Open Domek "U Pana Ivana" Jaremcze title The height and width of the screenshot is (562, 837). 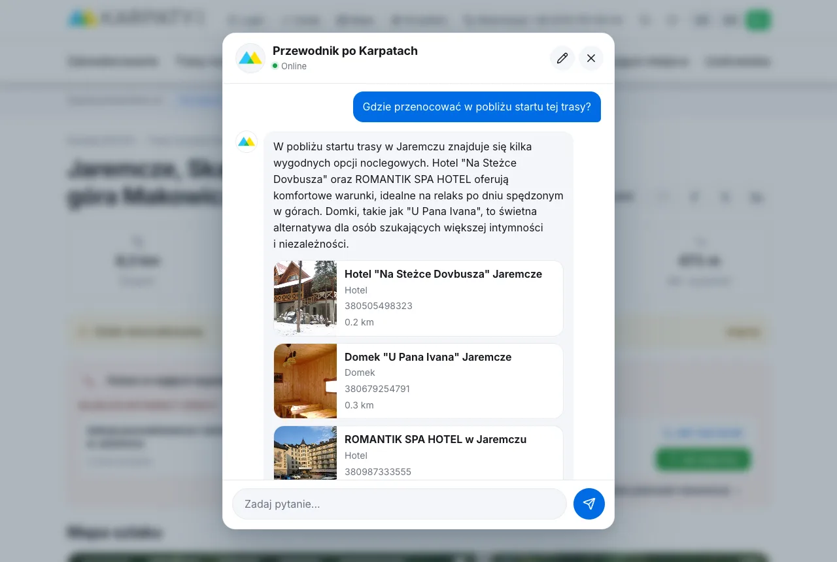[x=428, y=357]
